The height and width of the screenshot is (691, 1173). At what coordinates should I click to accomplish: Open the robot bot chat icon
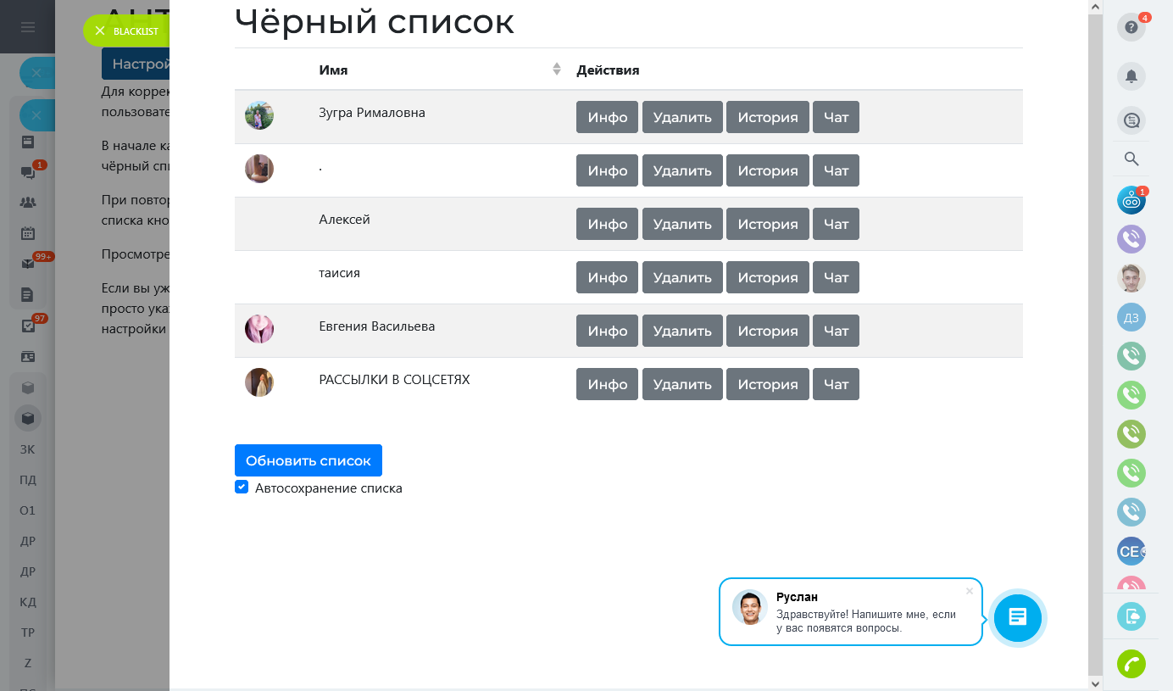point(1131,201)
